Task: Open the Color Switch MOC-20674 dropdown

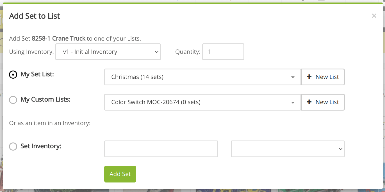Action: pos(202,102)
